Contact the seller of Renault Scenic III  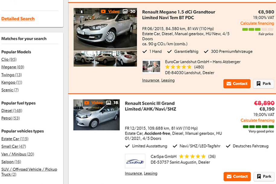pyautogui.click(x=237, y=176)
